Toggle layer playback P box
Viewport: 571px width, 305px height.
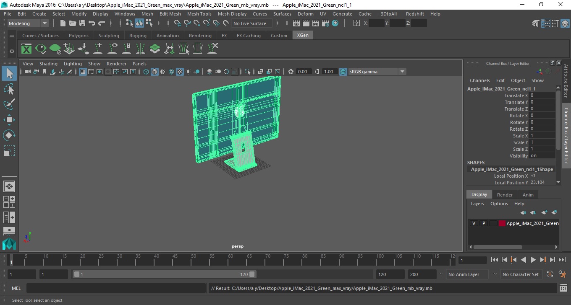tap(484, 223)
